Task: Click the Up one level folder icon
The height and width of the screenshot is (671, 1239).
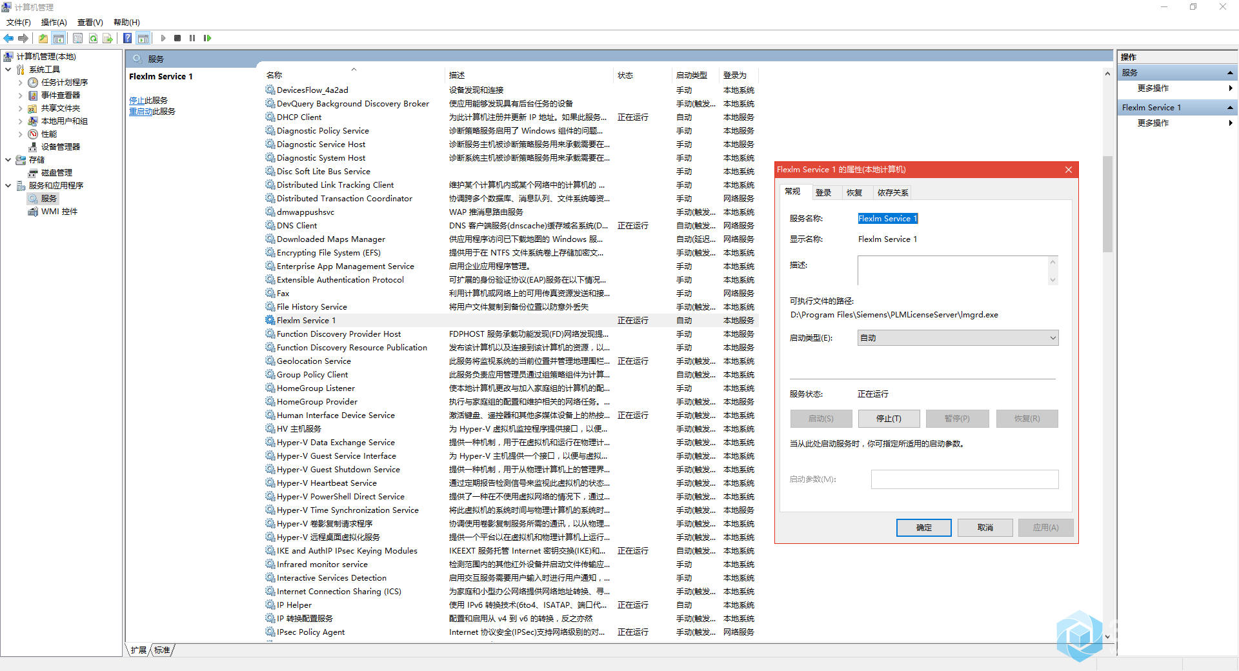Action: 43,38
